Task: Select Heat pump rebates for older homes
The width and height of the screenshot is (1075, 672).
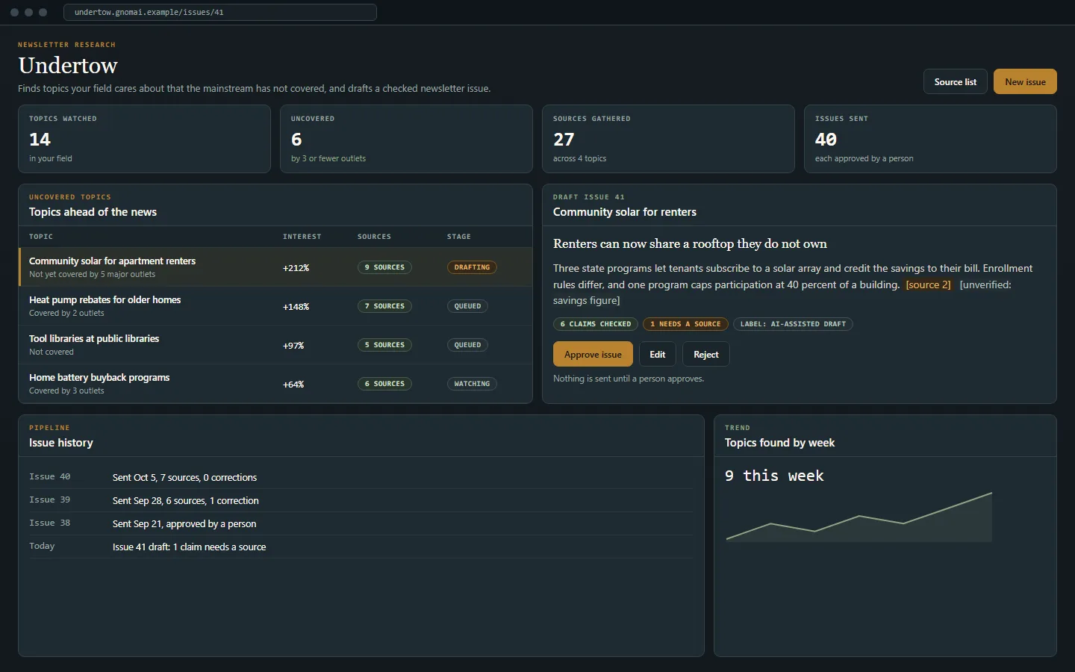Action: coord(275,306)
